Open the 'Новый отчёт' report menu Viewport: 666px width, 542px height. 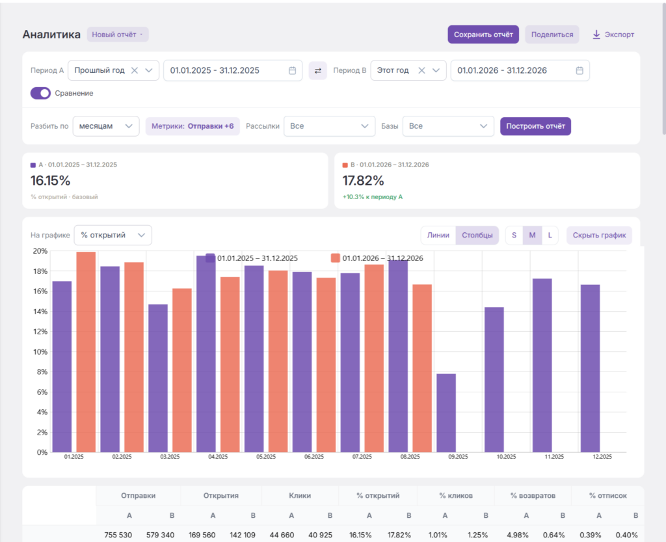[118, 34]
